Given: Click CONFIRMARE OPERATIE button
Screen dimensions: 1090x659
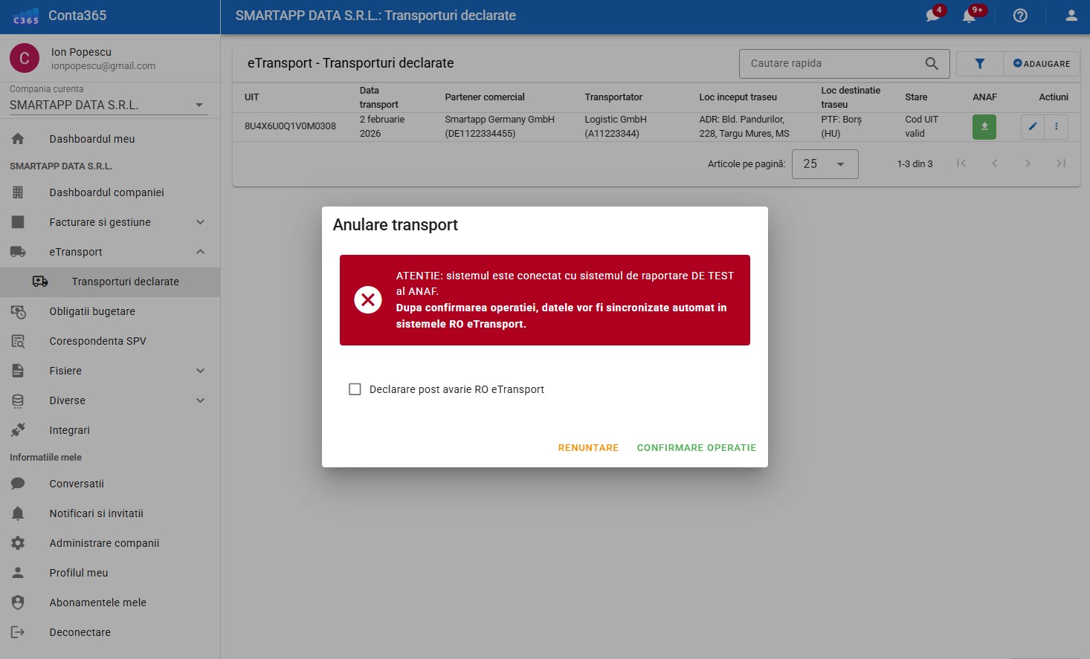Looking at the screenshot, I should tap(696, 448).
